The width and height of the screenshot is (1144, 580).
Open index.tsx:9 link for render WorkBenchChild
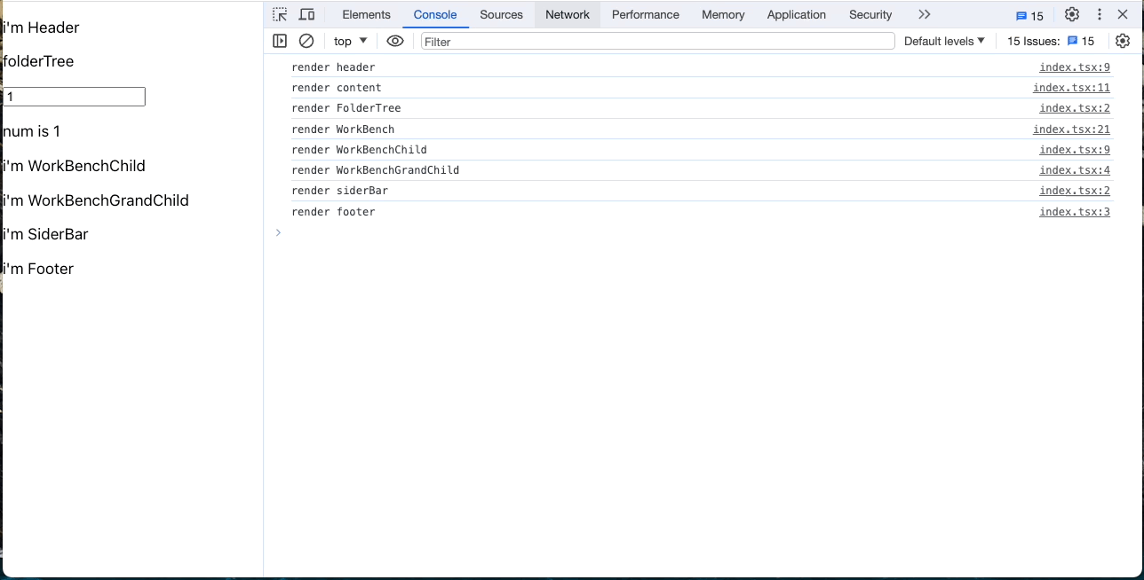pyautogui.click(x=1075, y=150)
